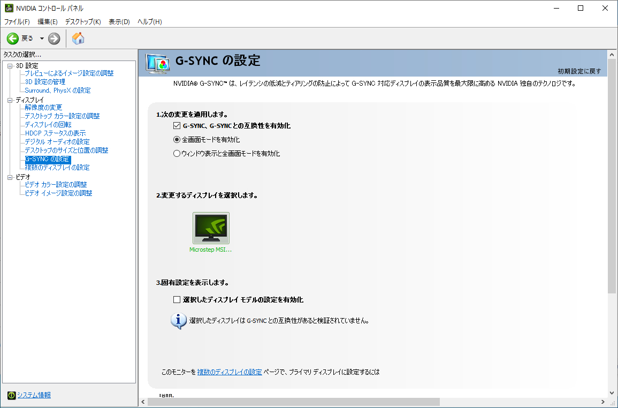Click the back navigation arrow
This screenshot has width=618, height=408.
point(12,39)
